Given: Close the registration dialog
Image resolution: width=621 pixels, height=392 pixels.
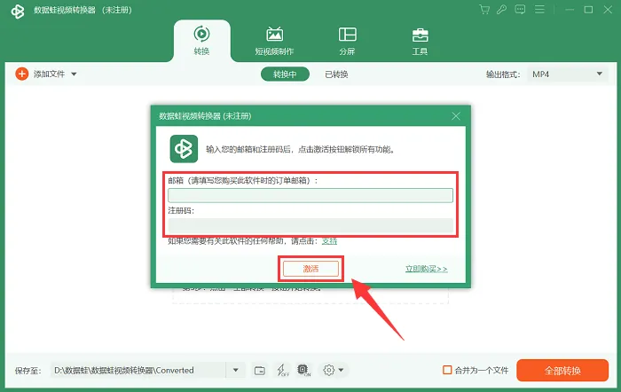Looking at the screenshot, I should point(456,116).
